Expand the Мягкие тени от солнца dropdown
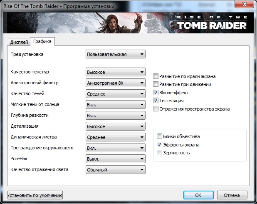This screenshot has height=204, width=257. point(116,105)
